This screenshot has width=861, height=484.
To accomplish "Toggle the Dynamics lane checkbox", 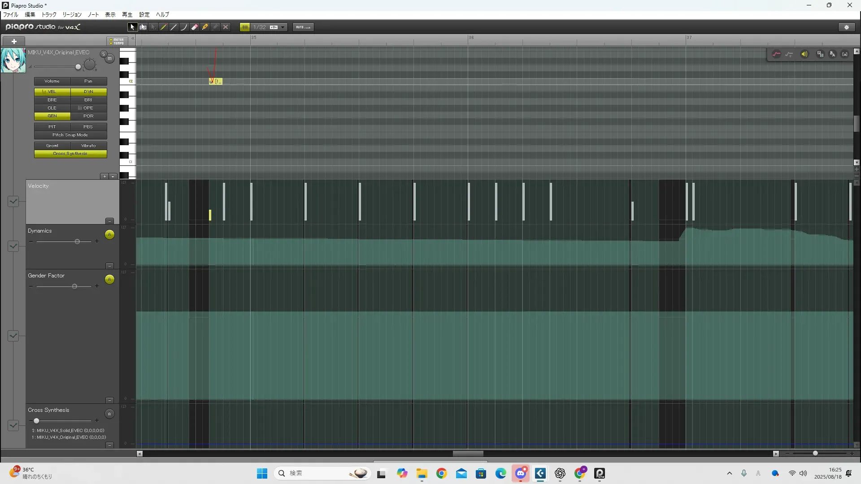I will click(x=13, y=246).
